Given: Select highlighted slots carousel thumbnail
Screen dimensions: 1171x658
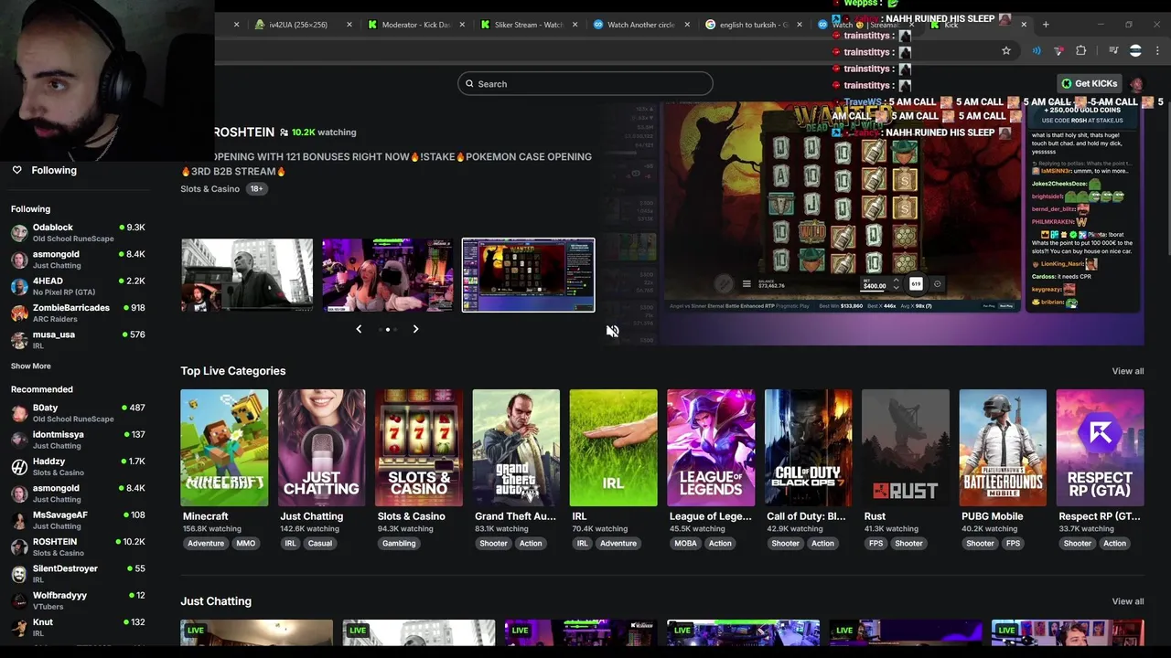Looking at the screenshot, I should pyautogui.click(x=528, y=275).
